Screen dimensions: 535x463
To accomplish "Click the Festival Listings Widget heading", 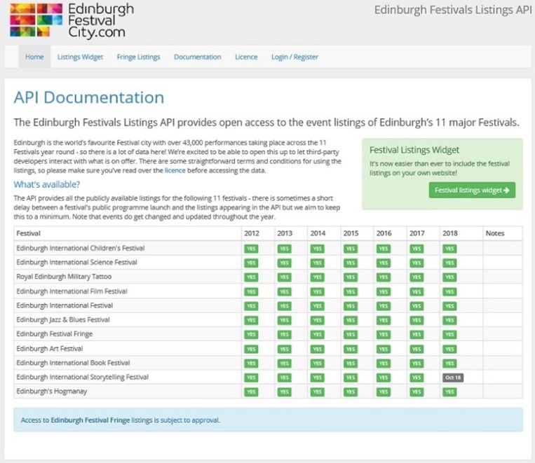I will [x=414, y=150].
